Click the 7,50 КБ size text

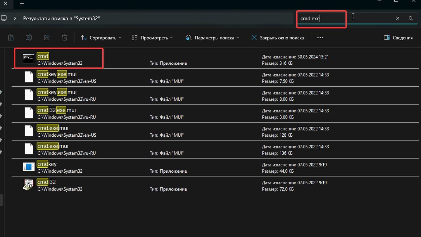tap(287, 81)
